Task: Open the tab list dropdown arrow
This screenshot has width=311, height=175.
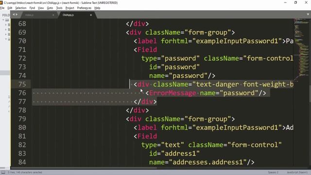Action: [x=308, y=15]
